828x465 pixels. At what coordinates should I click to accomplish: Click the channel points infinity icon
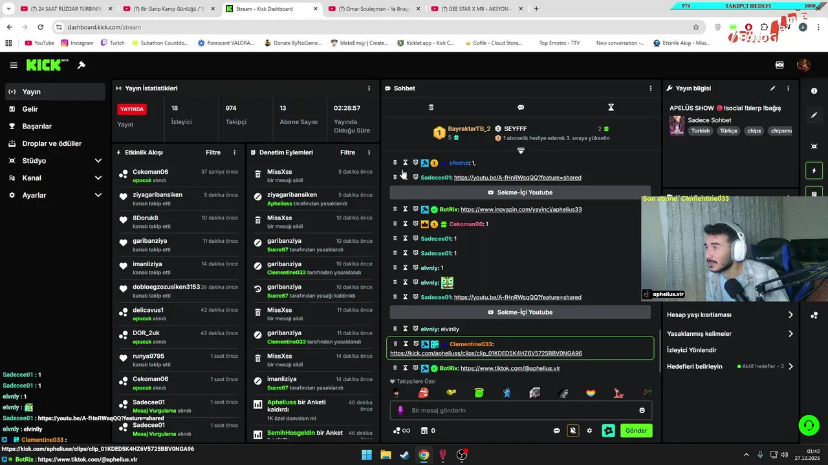click(x=402, y=431)
